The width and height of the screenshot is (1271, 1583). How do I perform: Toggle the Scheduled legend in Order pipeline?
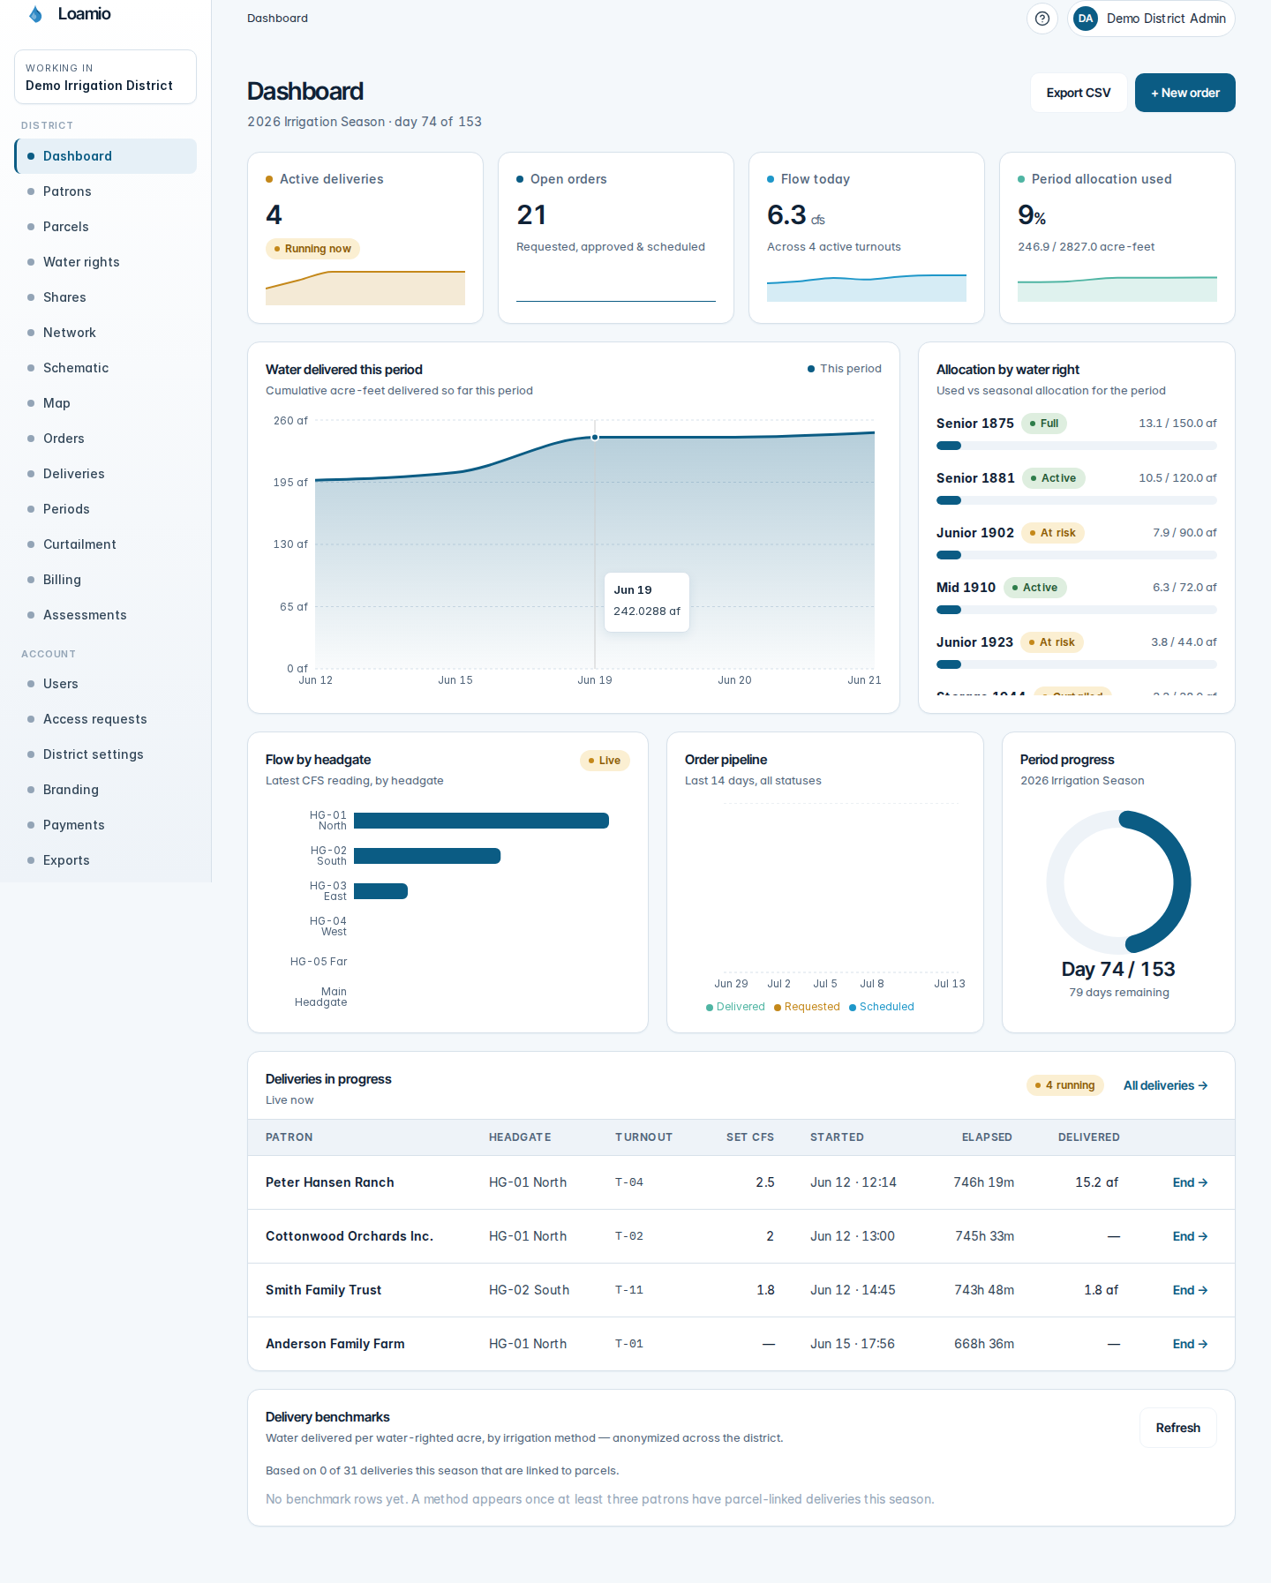(x=882, y=1007)
